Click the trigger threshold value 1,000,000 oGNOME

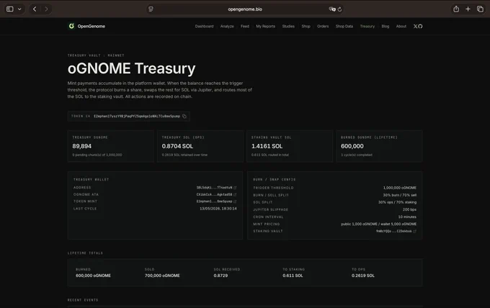400,188
